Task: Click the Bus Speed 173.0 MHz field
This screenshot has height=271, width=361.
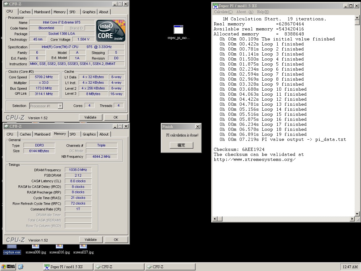Action: [x=44, y=88]
